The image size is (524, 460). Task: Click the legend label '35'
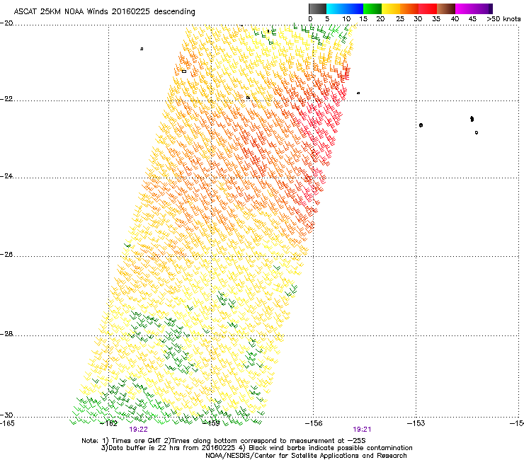(x=436, y=19)
